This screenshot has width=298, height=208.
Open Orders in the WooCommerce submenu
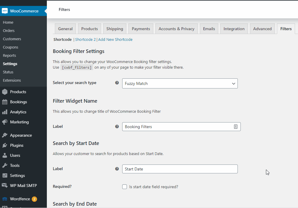pos(9,30)
